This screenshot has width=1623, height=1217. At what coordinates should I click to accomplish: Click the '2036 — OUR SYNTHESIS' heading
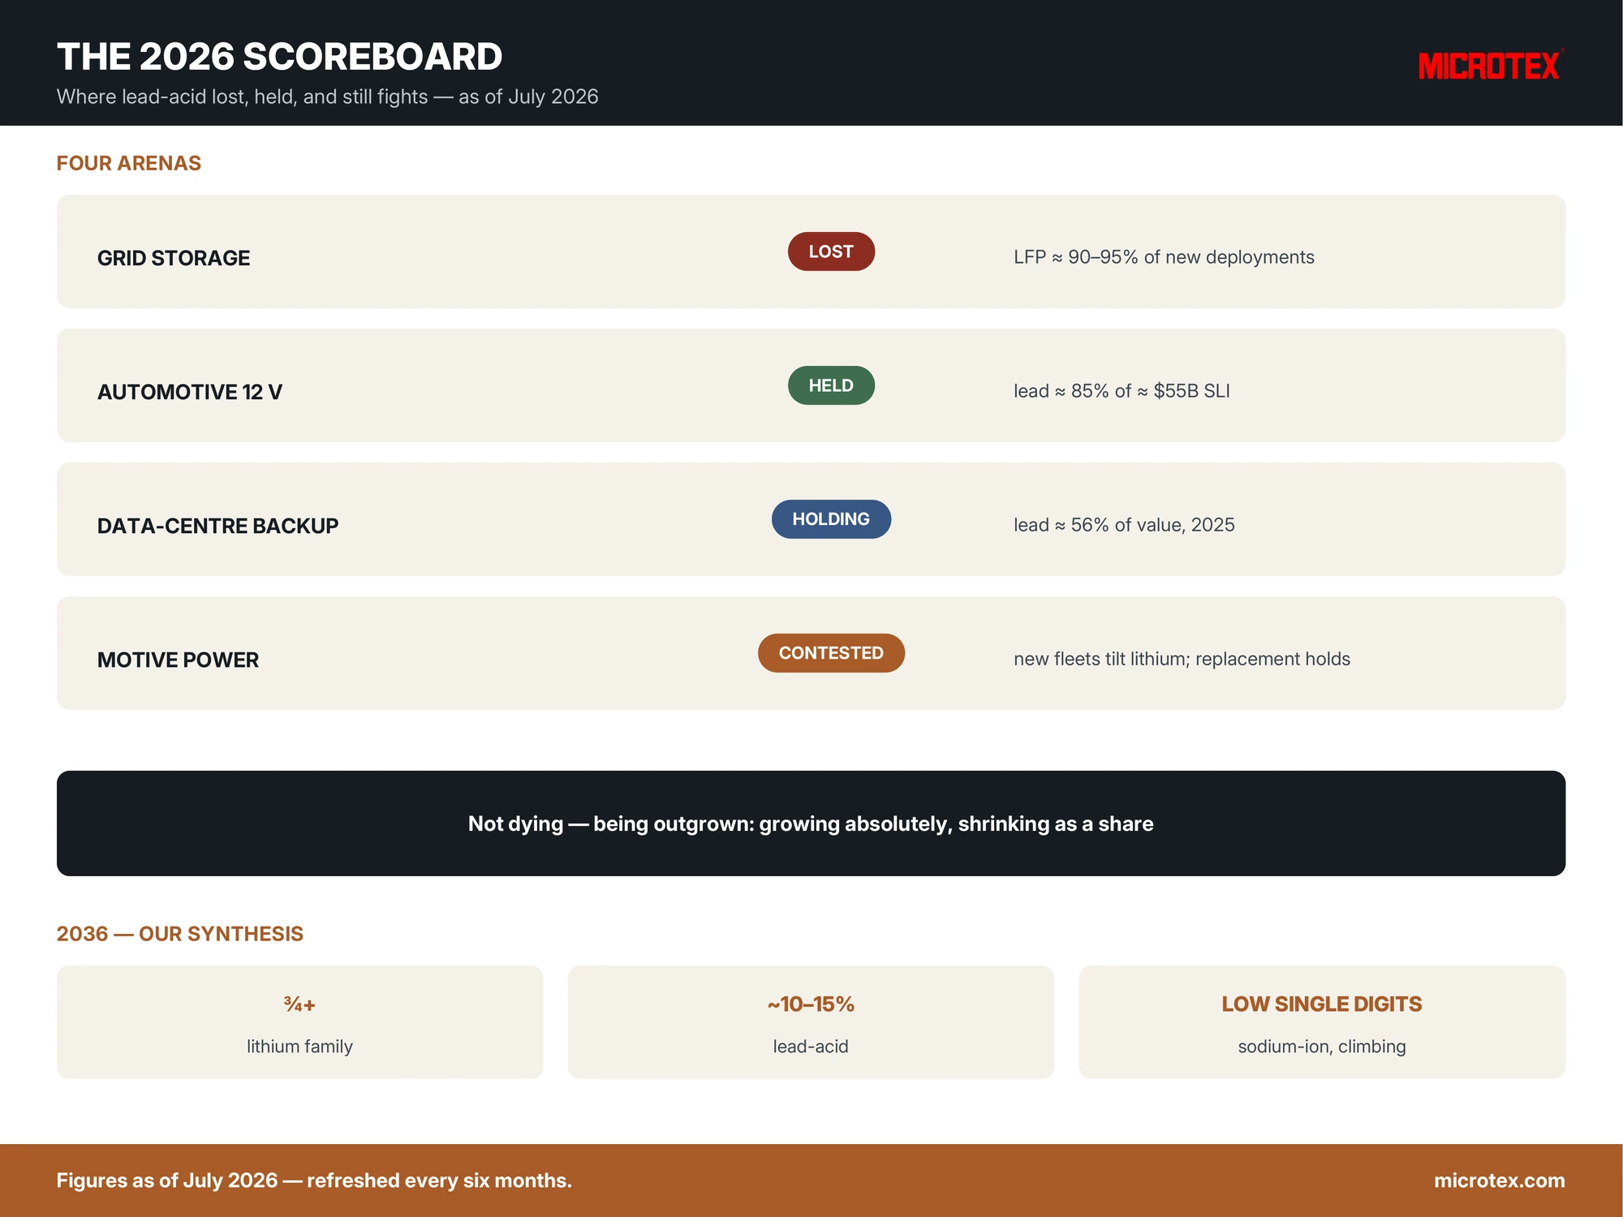(x=179, y=934)
